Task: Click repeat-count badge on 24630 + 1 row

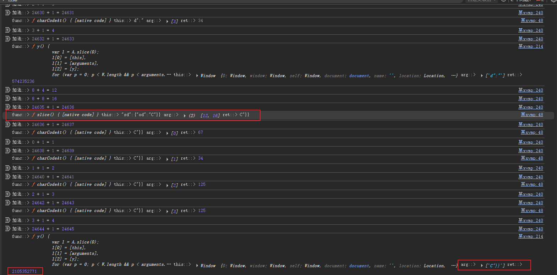Action: pos(7,13)
